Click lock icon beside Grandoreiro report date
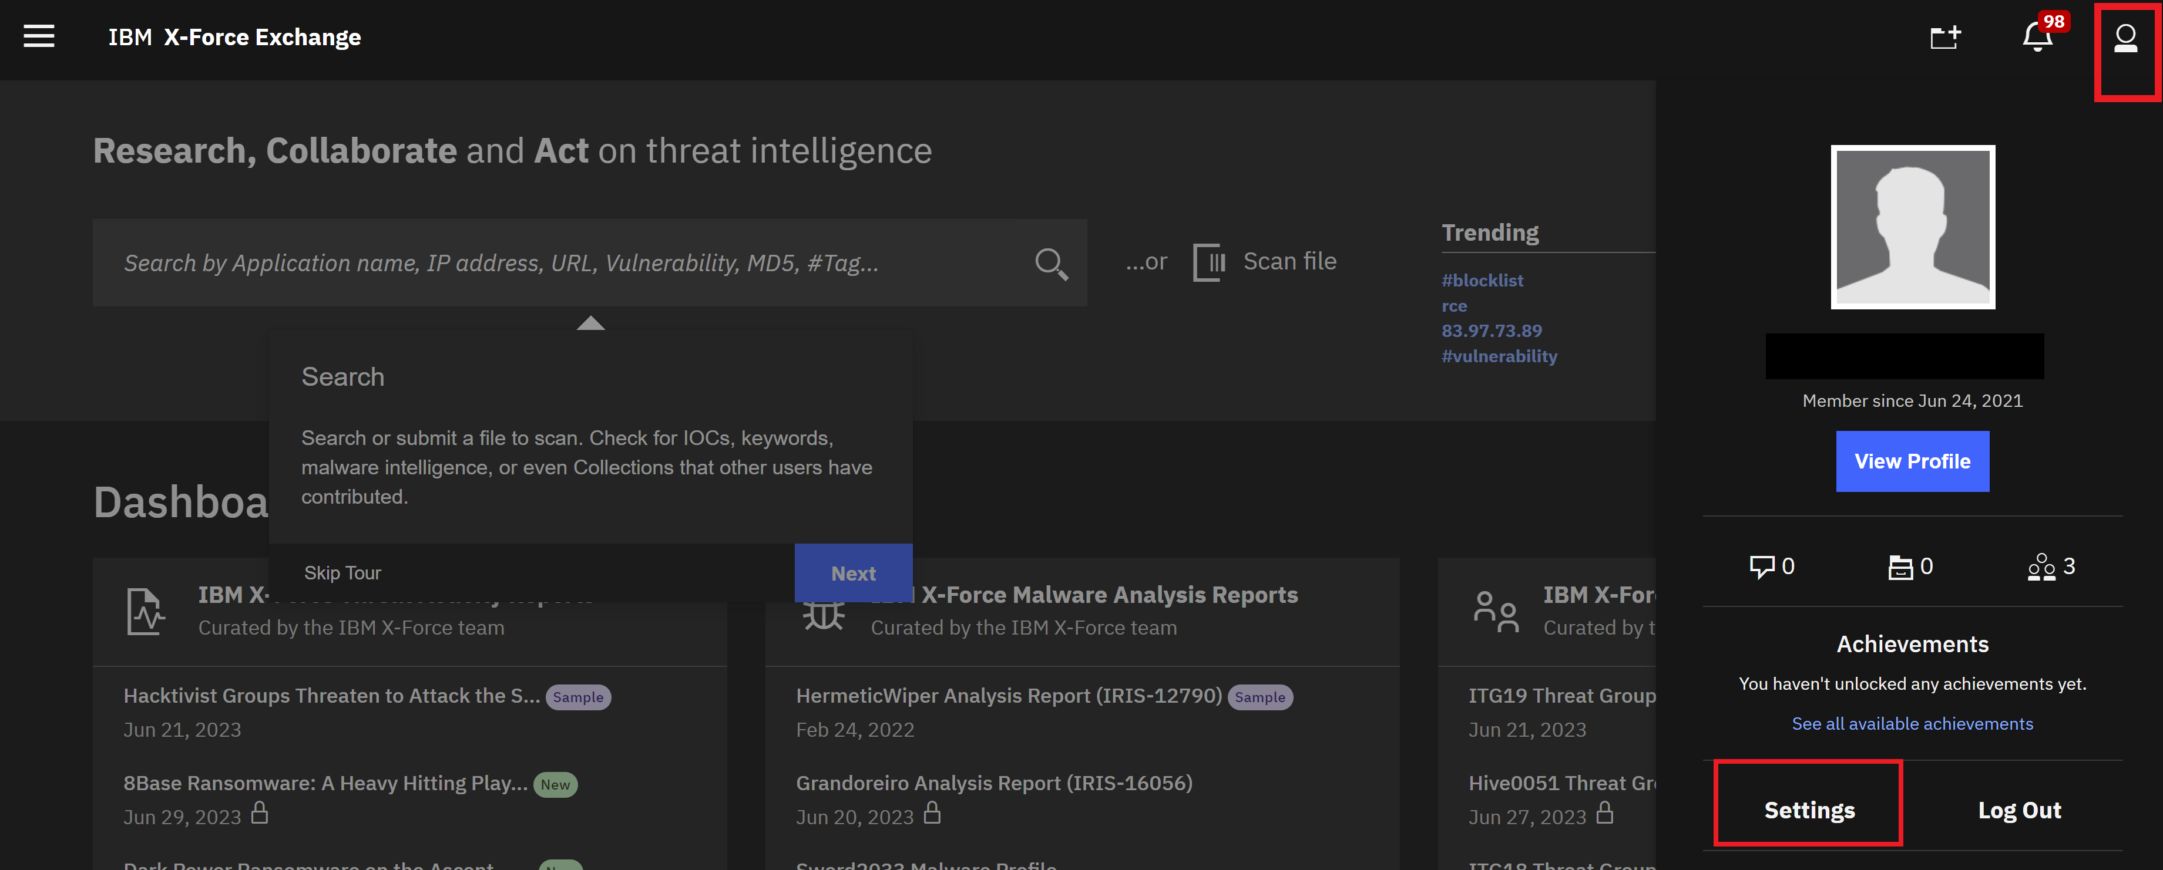Screen dimensions: 2163x870 932,813
